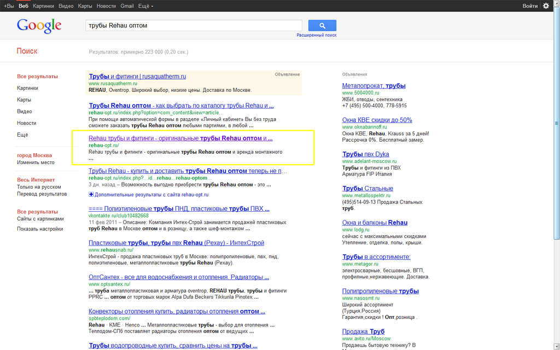This screenshot has height=350, width=560.
Task: Expand Ещё in left sidebar
Action: [x=22, y=135]
